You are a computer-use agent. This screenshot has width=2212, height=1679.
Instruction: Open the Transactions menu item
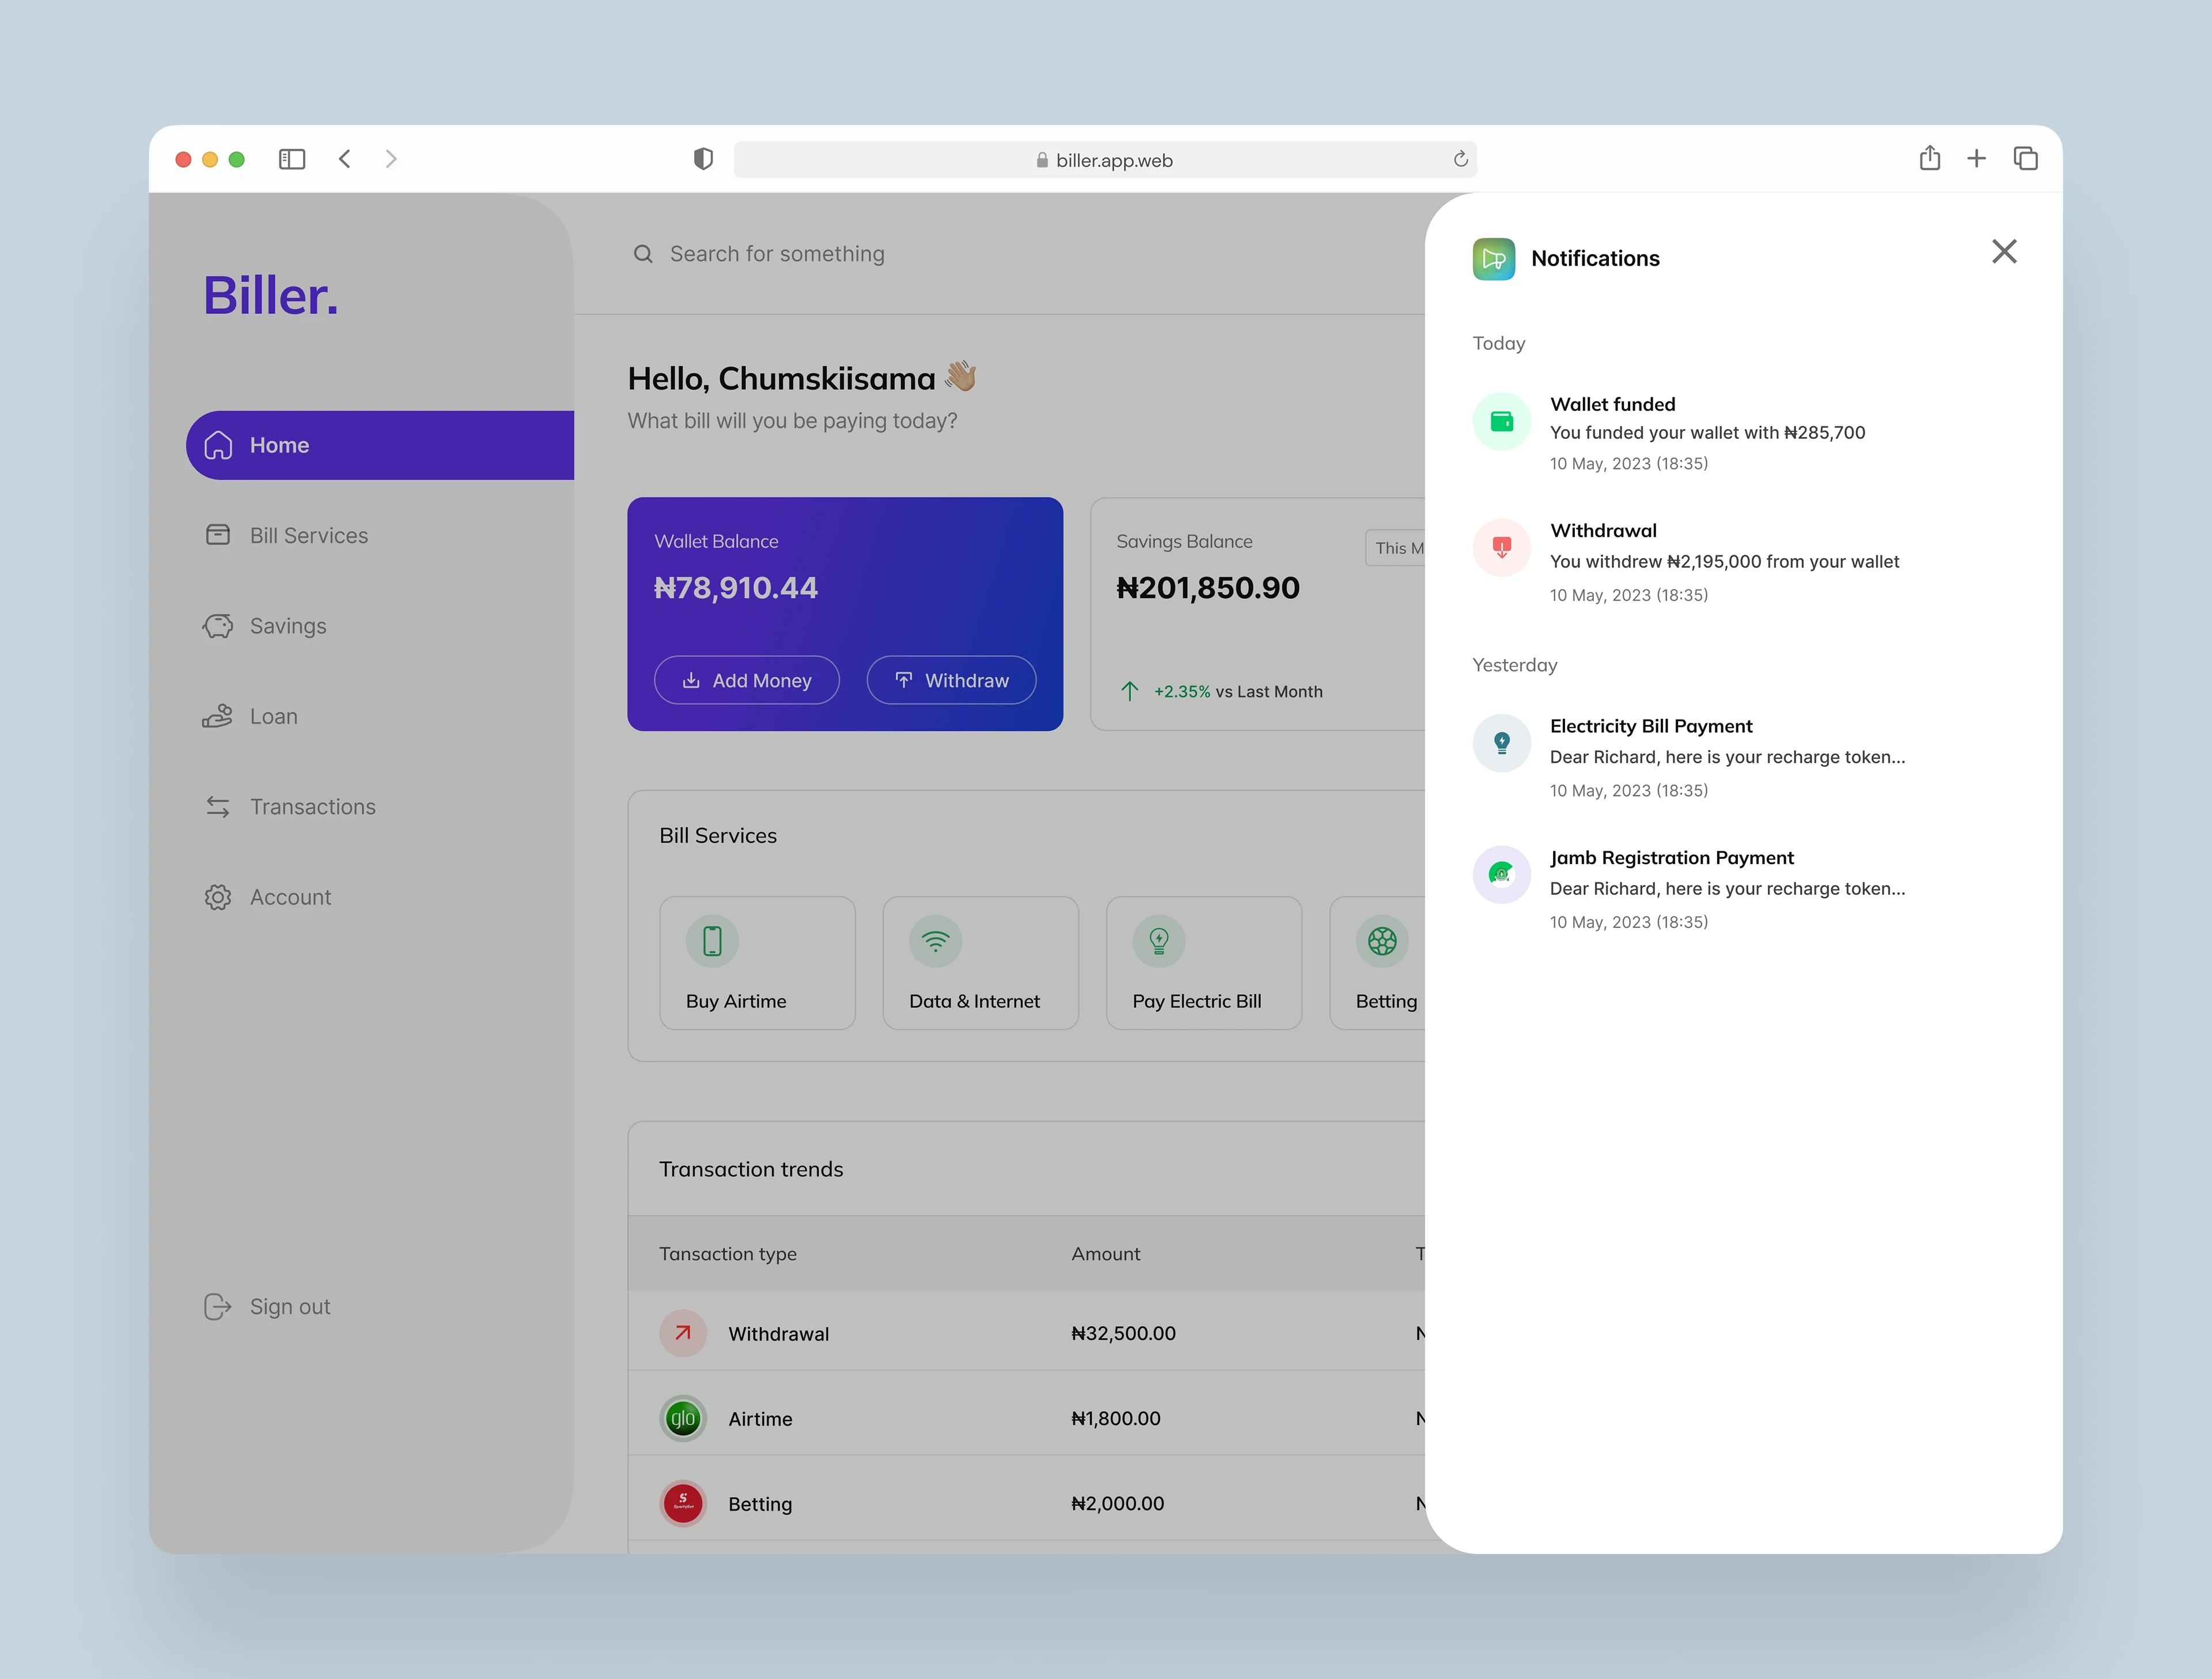[312, 807]
